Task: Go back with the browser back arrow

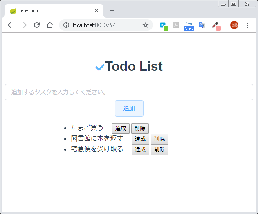Action: (11, 25)
